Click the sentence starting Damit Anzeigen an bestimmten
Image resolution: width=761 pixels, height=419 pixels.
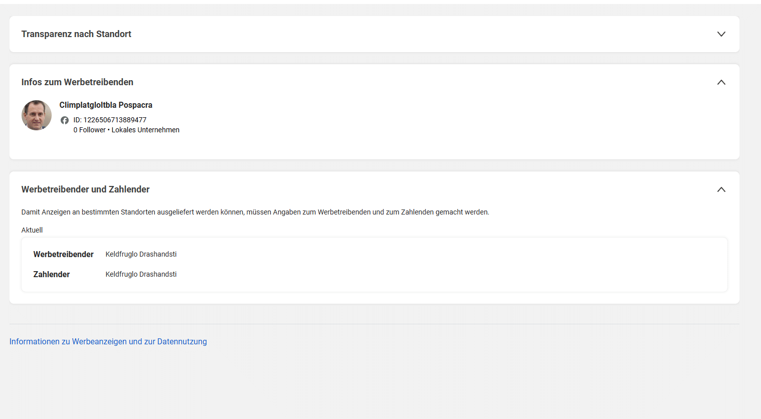[255, 212]
